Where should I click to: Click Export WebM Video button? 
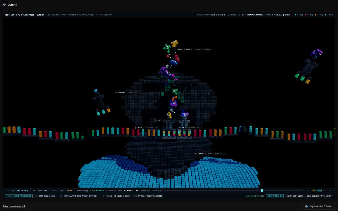tap(295, 196)
